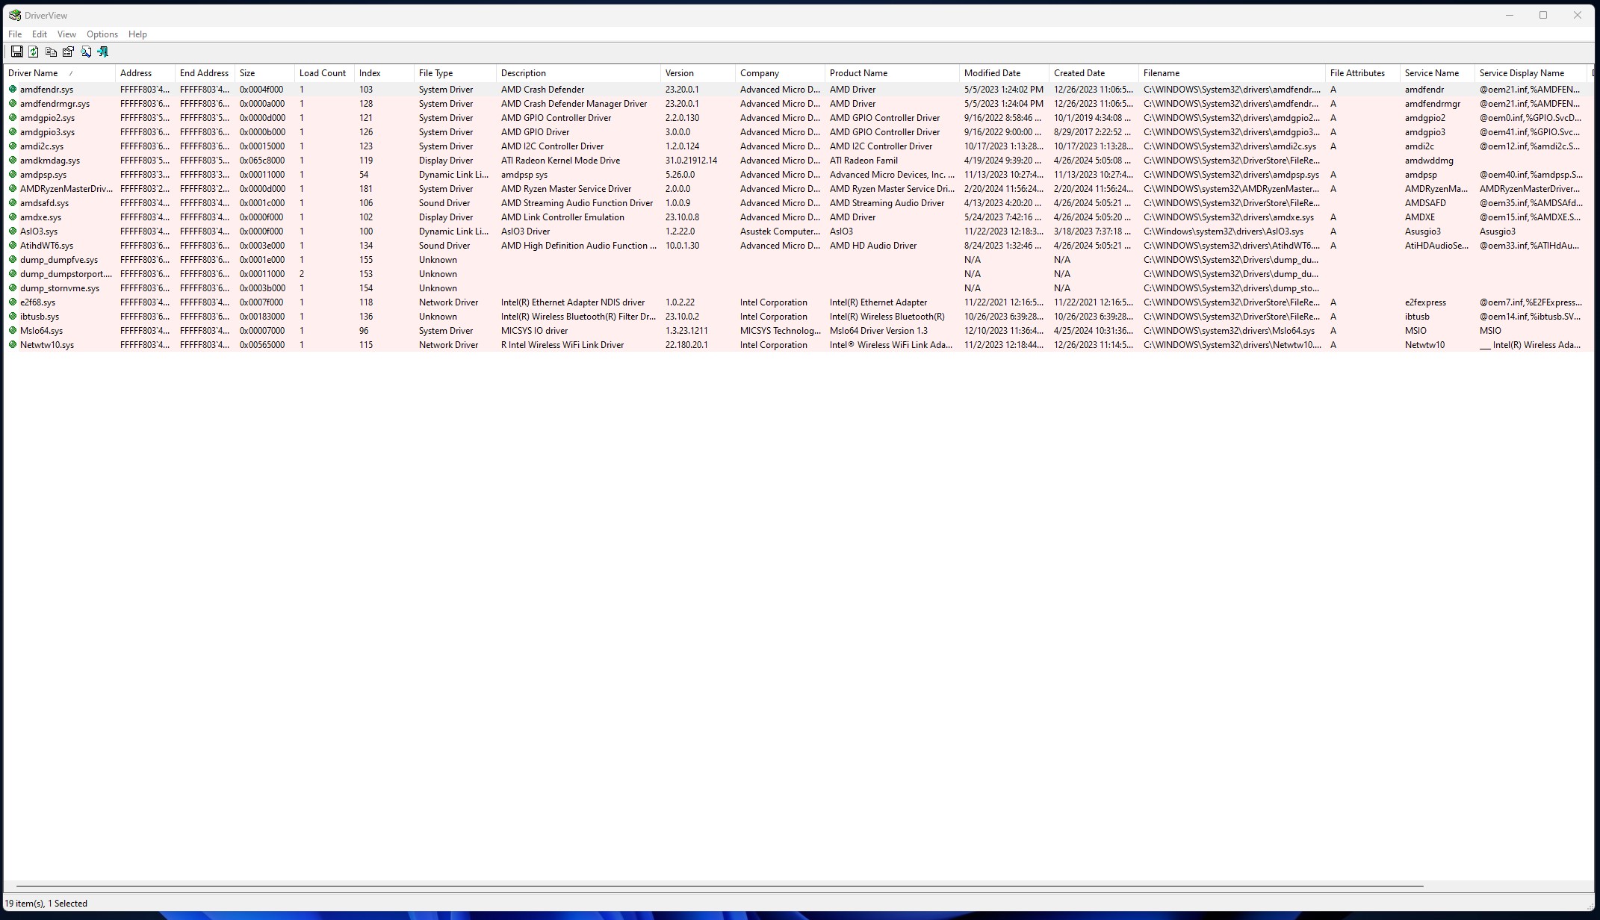This screenshot has height=920, width=1600.
Task: Sort by the Modified Date column header
Action: (x=1004, y=73)
